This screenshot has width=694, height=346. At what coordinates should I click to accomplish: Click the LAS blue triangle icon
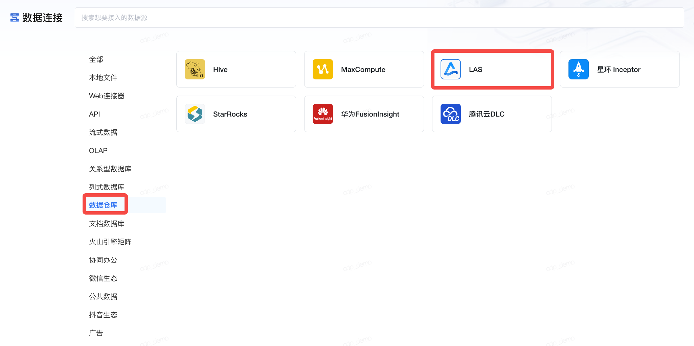coord(451,69)
